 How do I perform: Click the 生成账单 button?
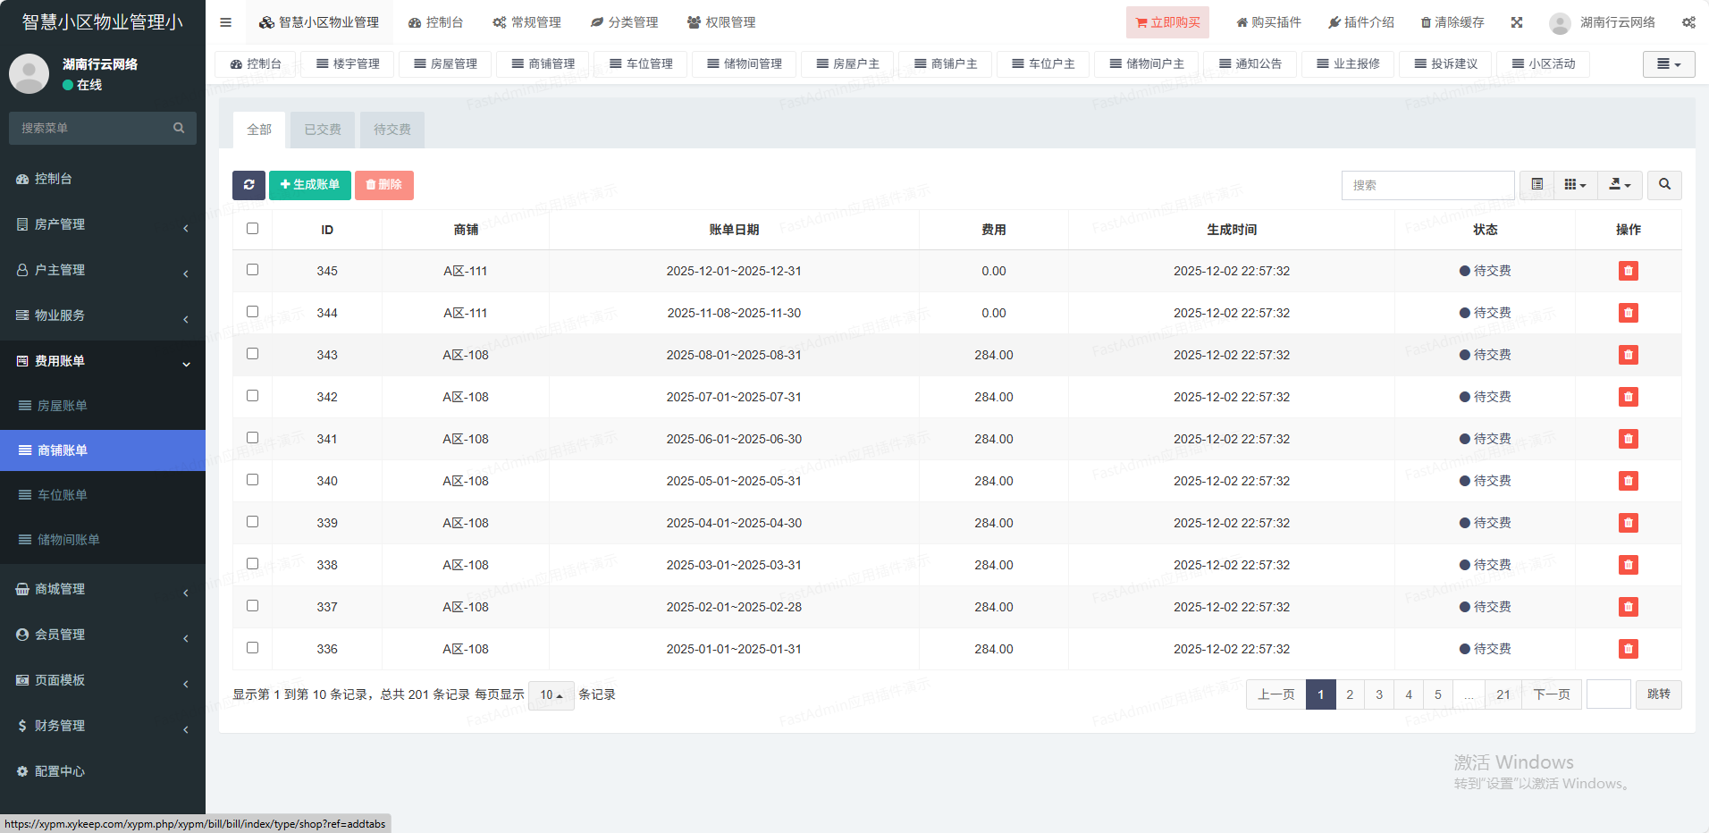[x=309, y=185]
